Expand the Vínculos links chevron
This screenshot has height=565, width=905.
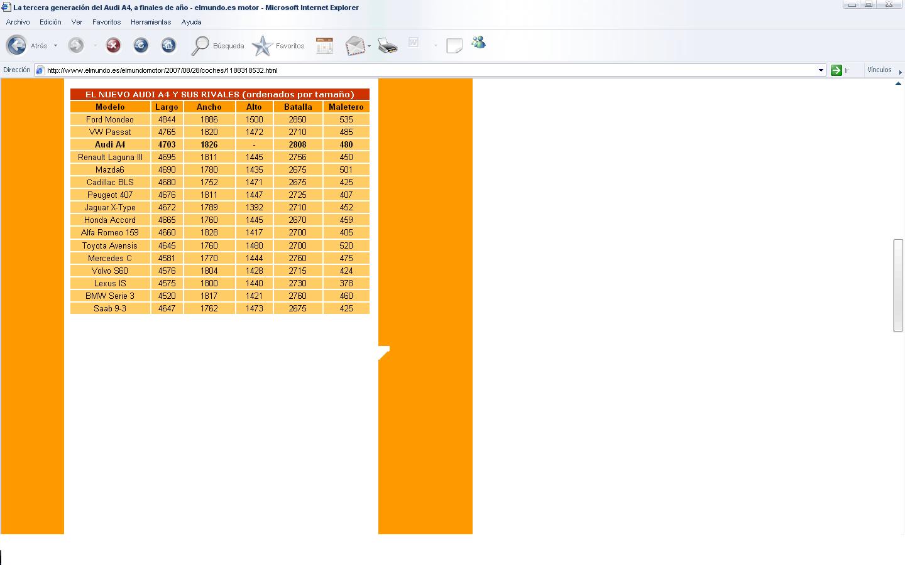(900, 72)
